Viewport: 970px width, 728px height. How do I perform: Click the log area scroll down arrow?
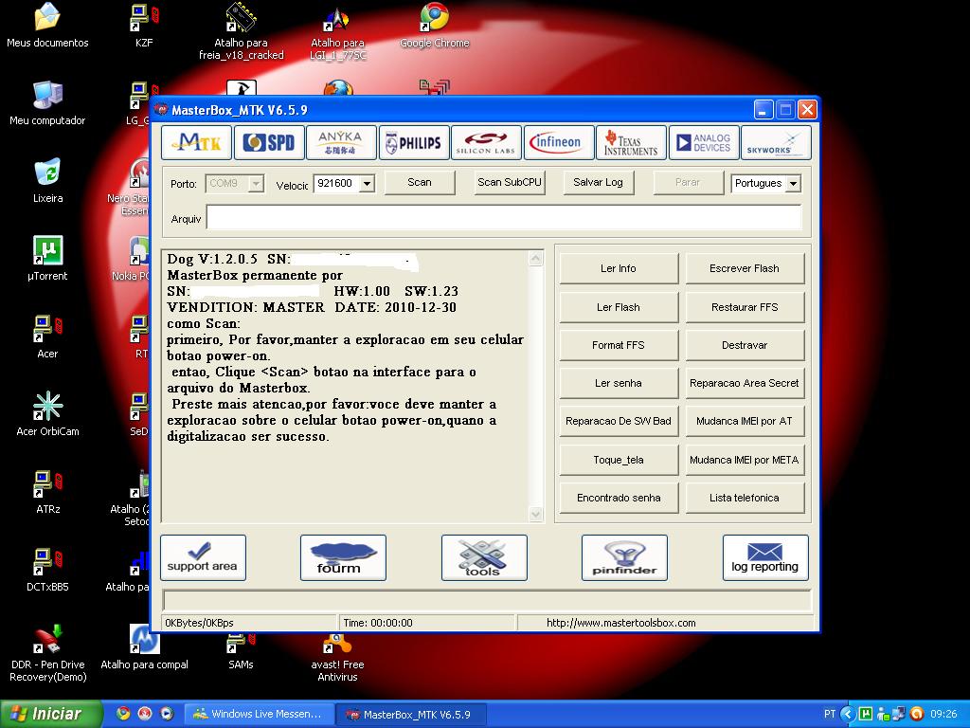click(535, 514)
